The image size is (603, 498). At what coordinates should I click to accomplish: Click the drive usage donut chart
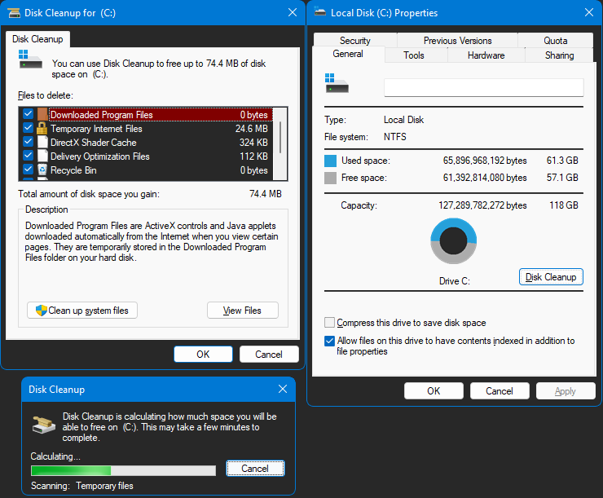453,241
